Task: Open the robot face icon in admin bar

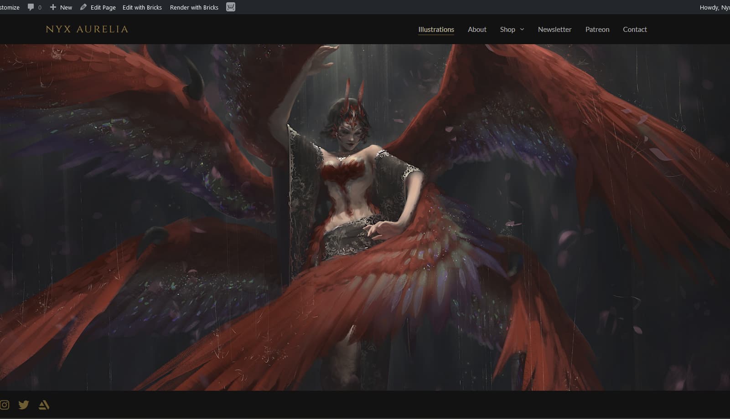Action: (x=231, y=7)
